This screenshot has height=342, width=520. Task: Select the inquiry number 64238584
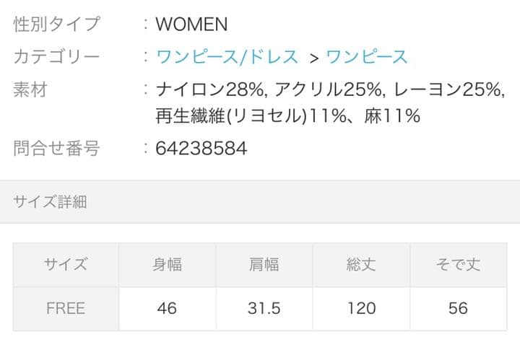pyautogui.click(x=201, y=149)
